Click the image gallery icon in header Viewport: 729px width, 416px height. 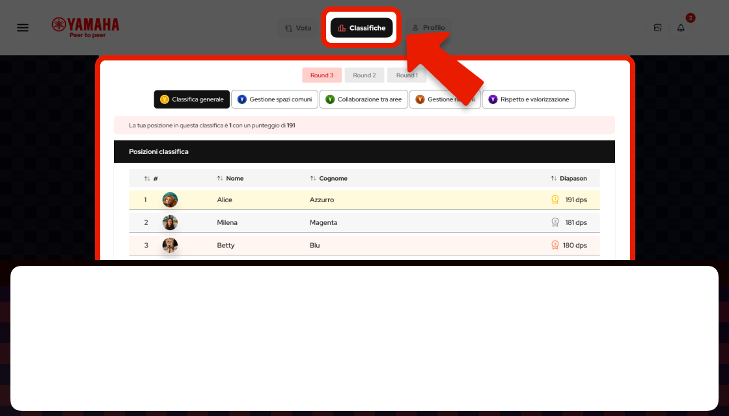(x=658, y=28)
